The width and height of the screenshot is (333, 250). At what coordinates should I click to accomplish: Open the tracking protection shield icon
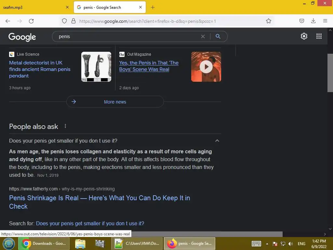(x=64, y=21)
